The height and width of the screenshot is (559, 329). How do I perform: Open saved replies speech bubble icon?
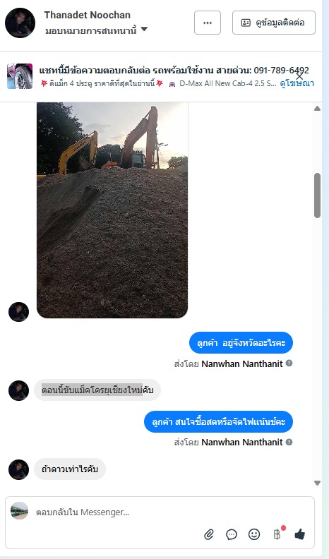click(232, 534)
